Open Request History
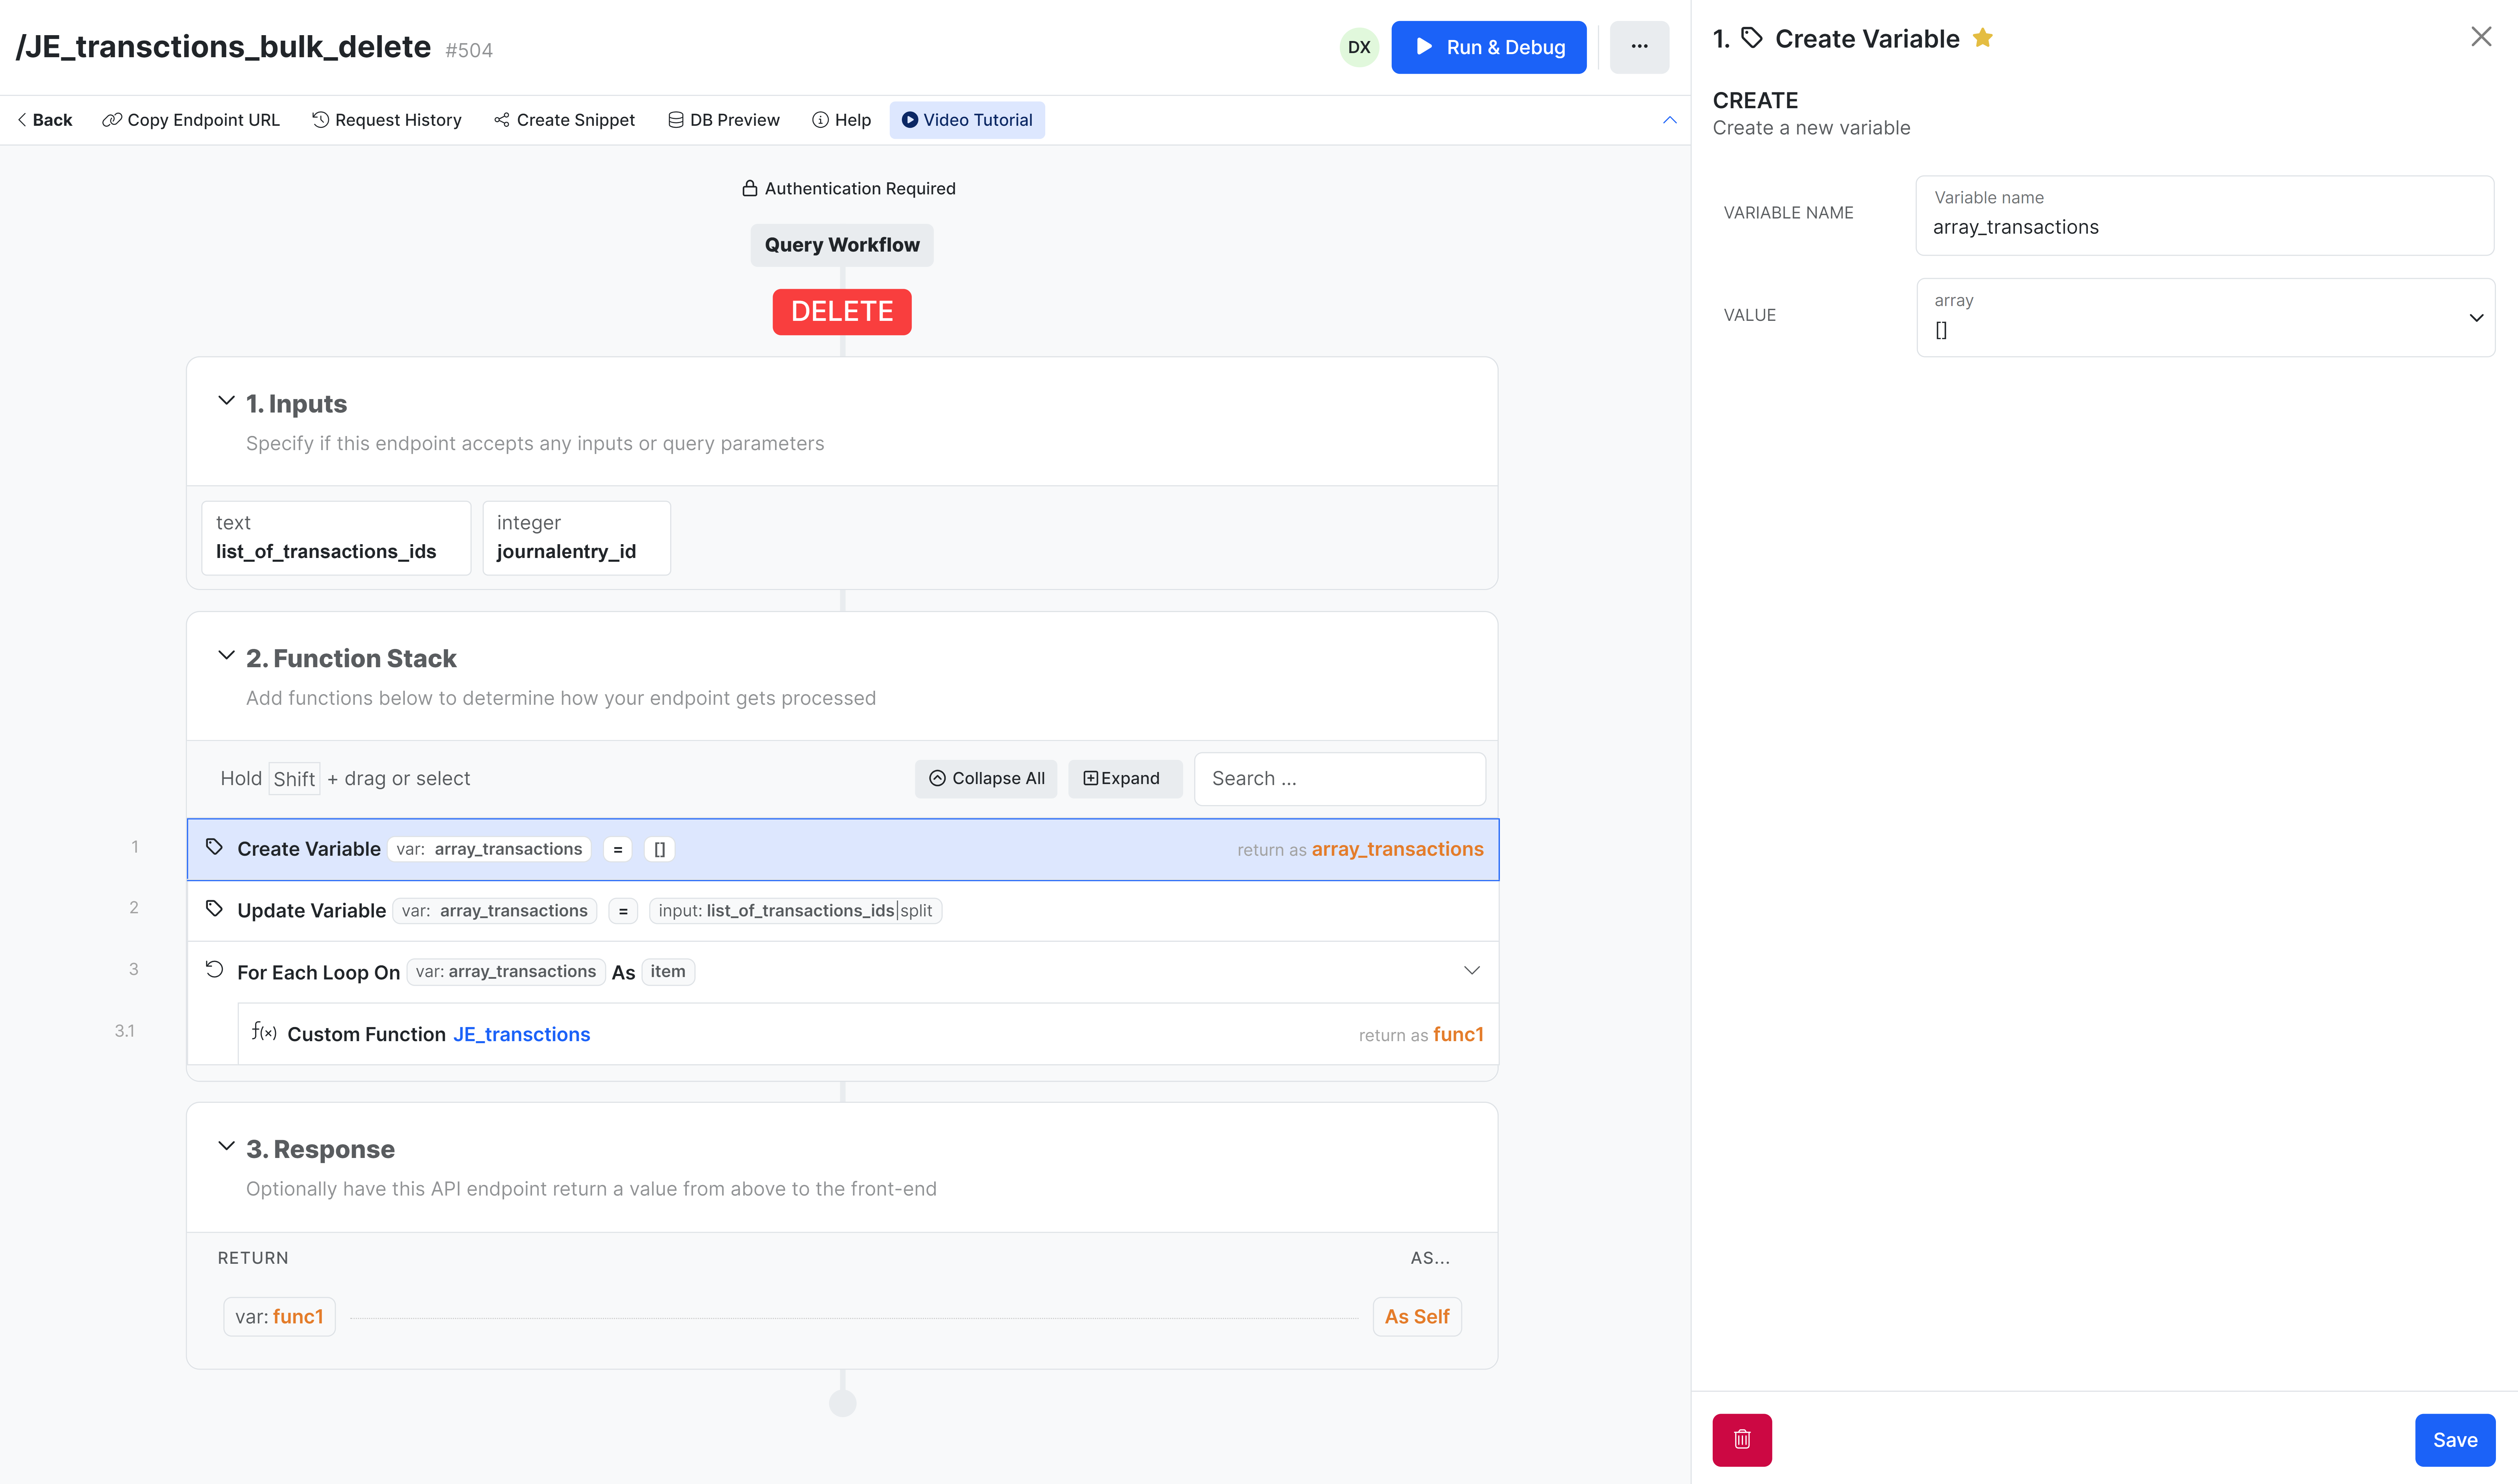The image size is (2518, 1484). (x=387, y=120)
